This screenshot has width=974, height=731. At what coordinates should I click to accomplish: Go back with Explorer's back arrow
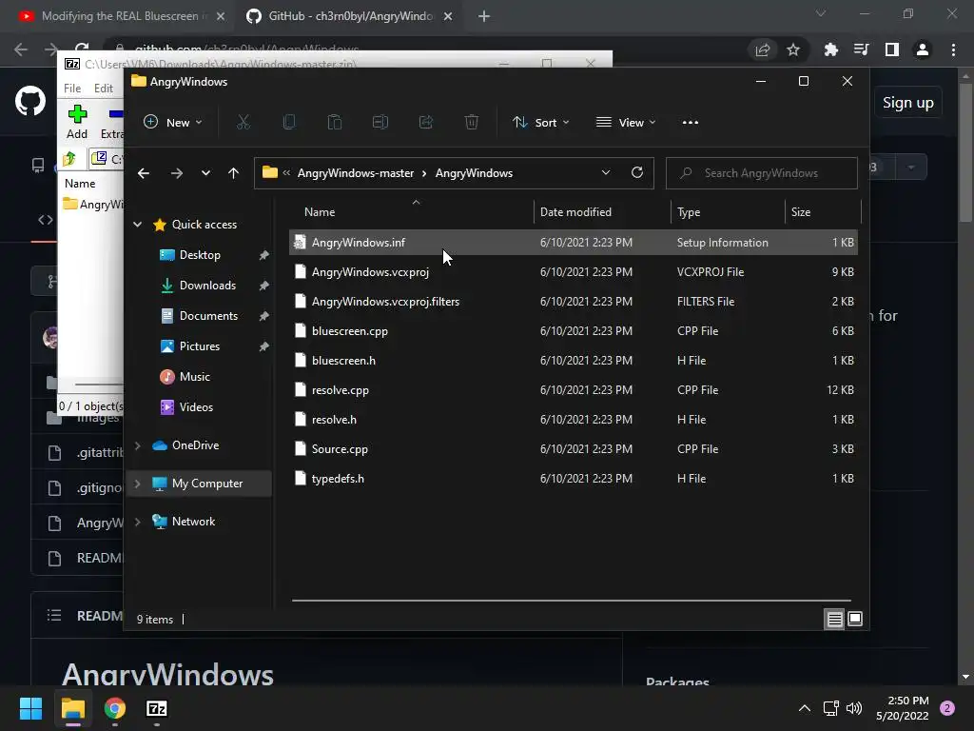[x=144, y=173]
